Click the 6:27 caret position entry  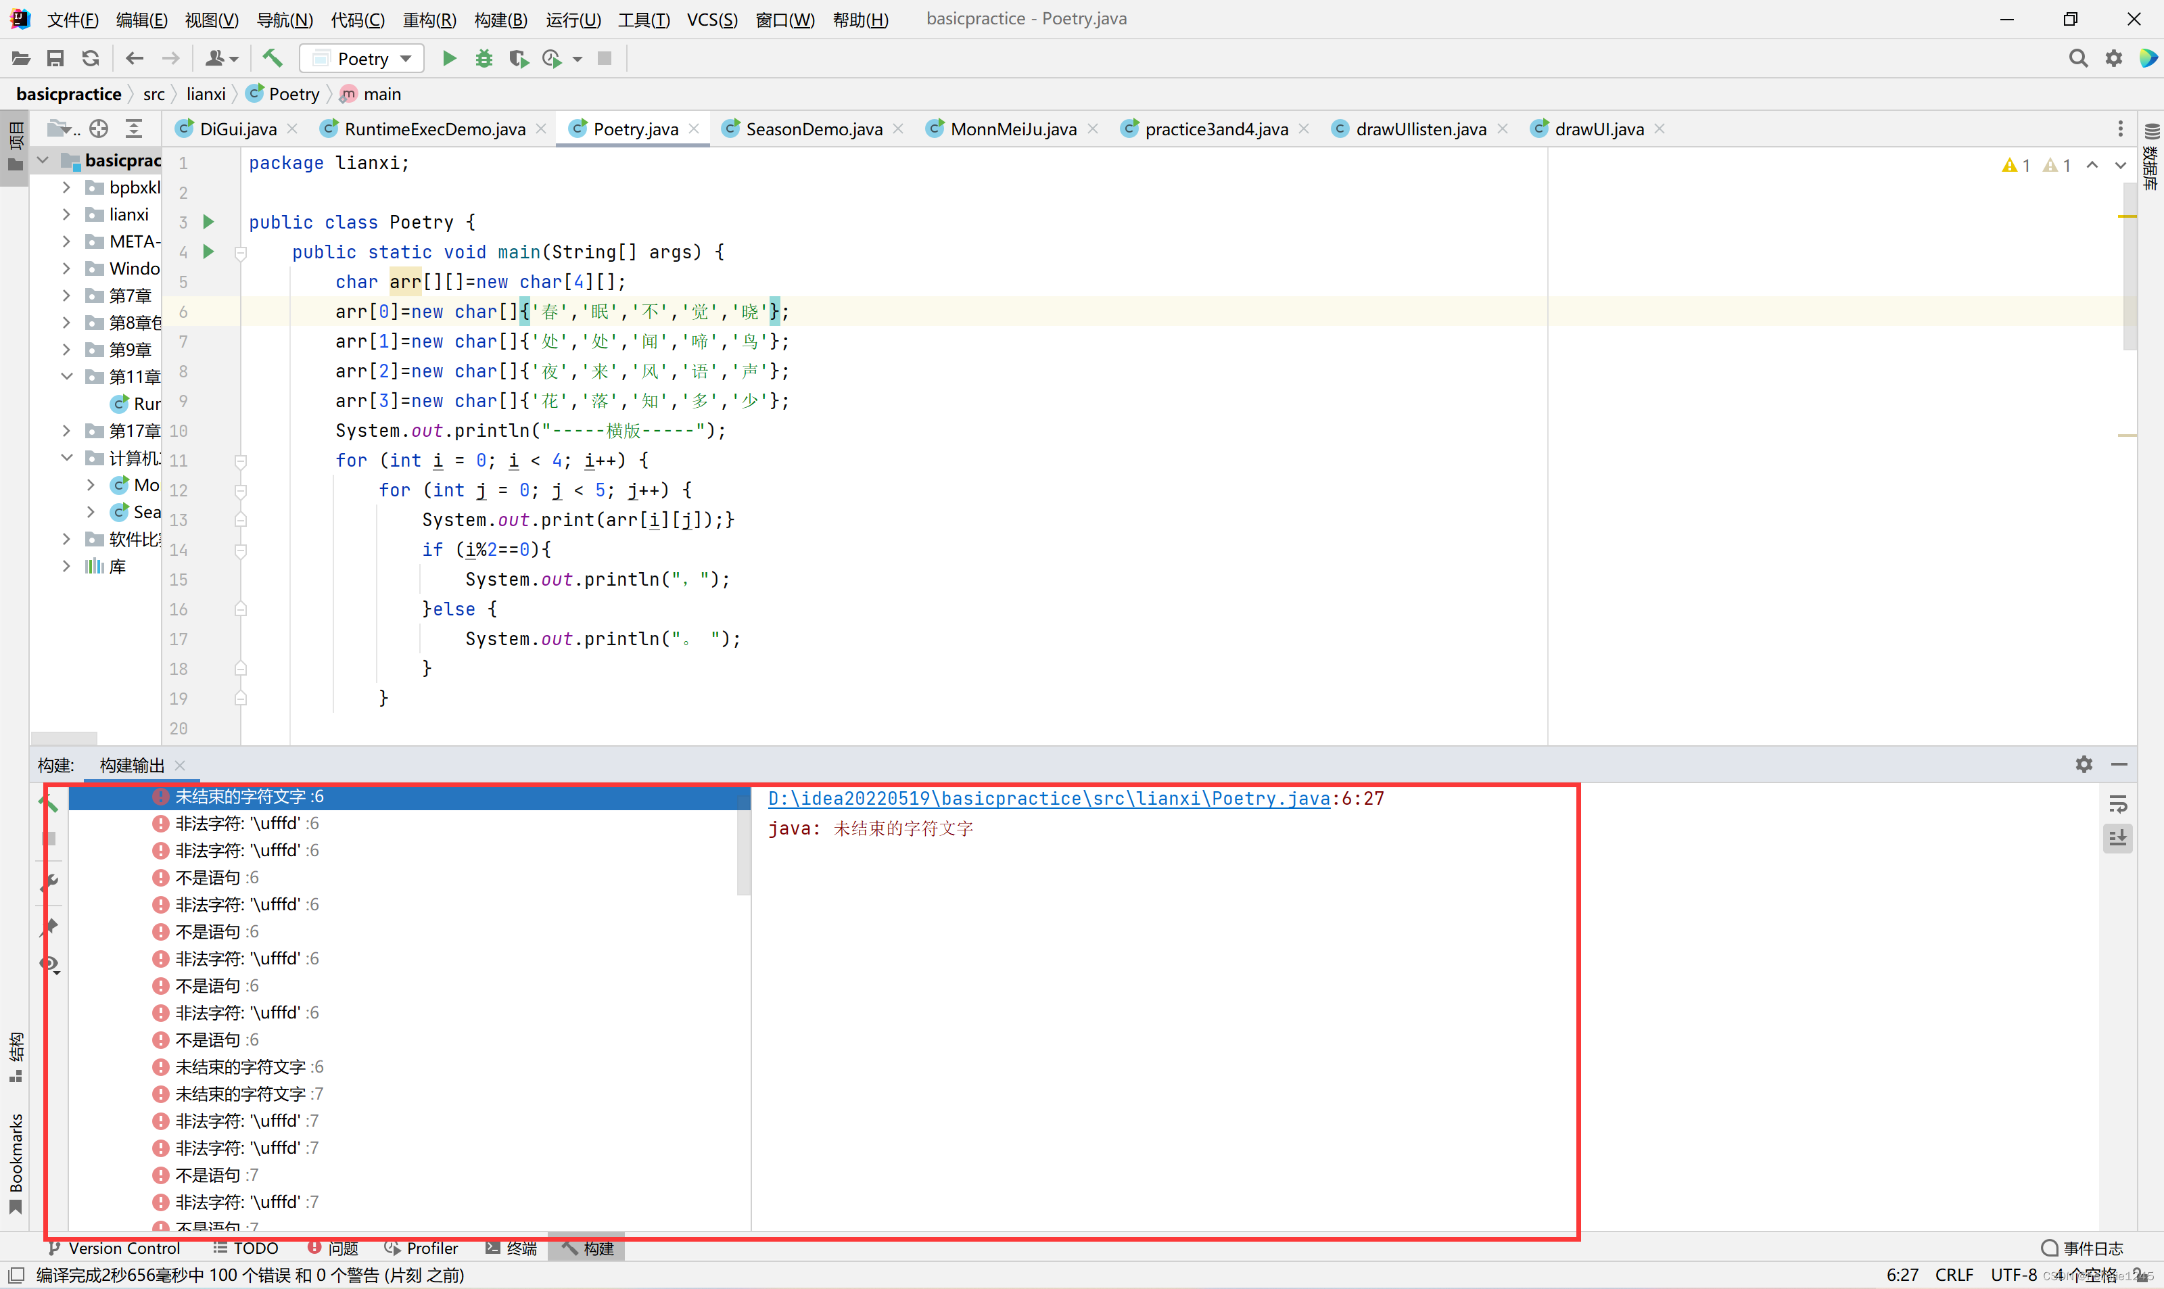(1902, 1275)
